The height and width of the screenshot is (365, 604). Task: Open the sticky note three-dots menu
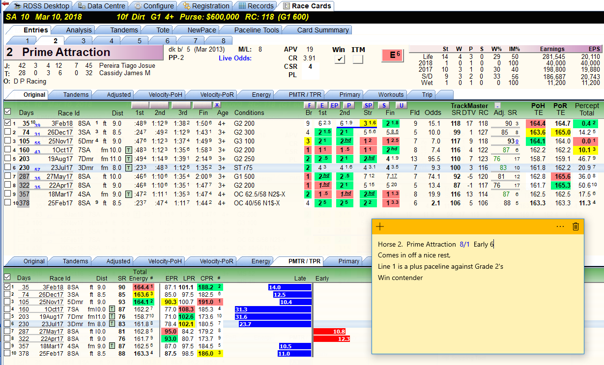[x=560, y=226]
